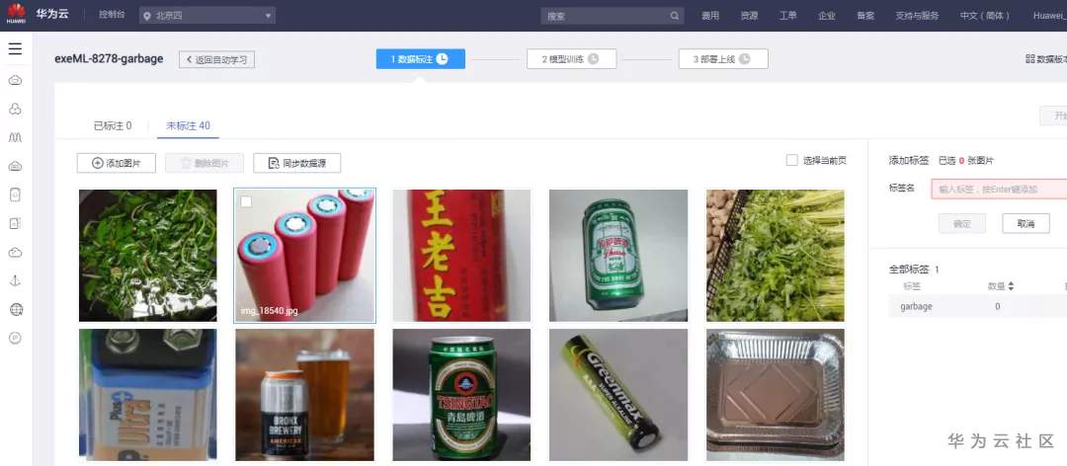Open the hamburger menu in the sidebar
Screen dimensions: 1067x466
15,49
